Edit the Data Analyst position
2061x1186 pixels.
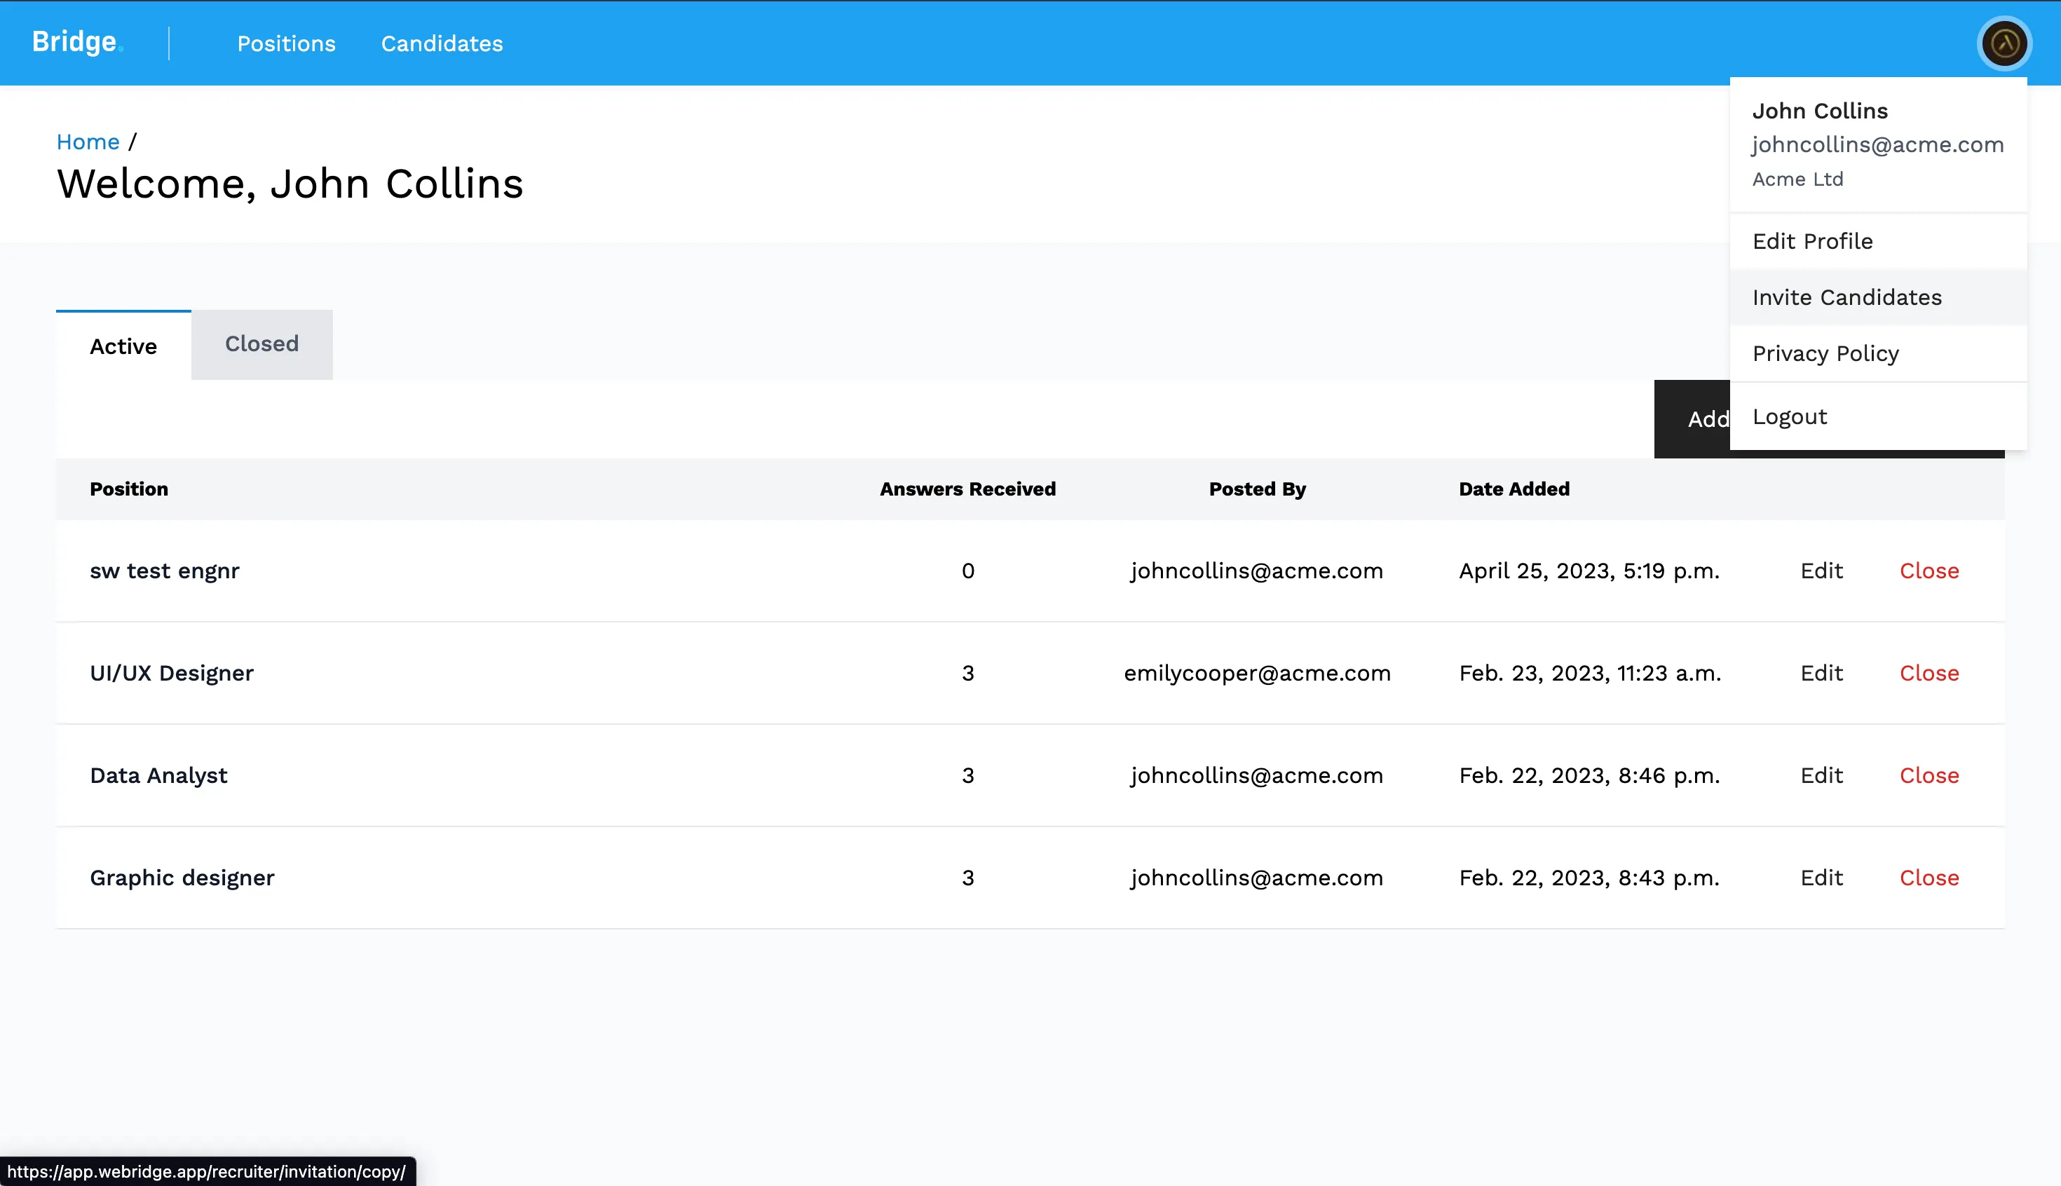[x=1821, y=775]
